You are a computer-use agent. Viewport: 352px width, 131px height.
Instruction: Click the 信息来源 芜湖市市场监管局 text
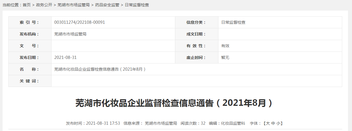[x=150, y=123]
